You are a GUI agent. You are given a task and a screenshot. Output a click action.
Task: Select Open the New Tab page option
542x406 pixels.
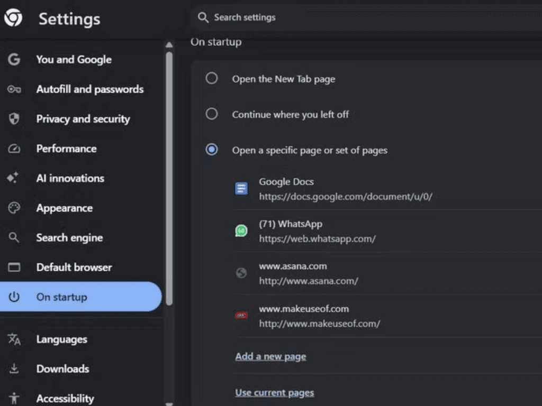point(212,79)
